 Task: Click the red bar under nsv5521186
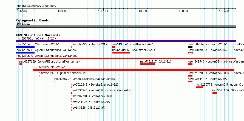tap(215, 93)
